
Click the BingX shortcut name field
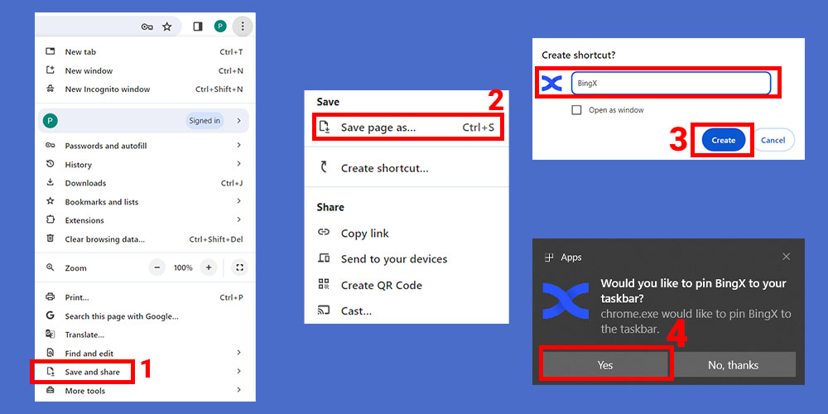click(671, 84)
